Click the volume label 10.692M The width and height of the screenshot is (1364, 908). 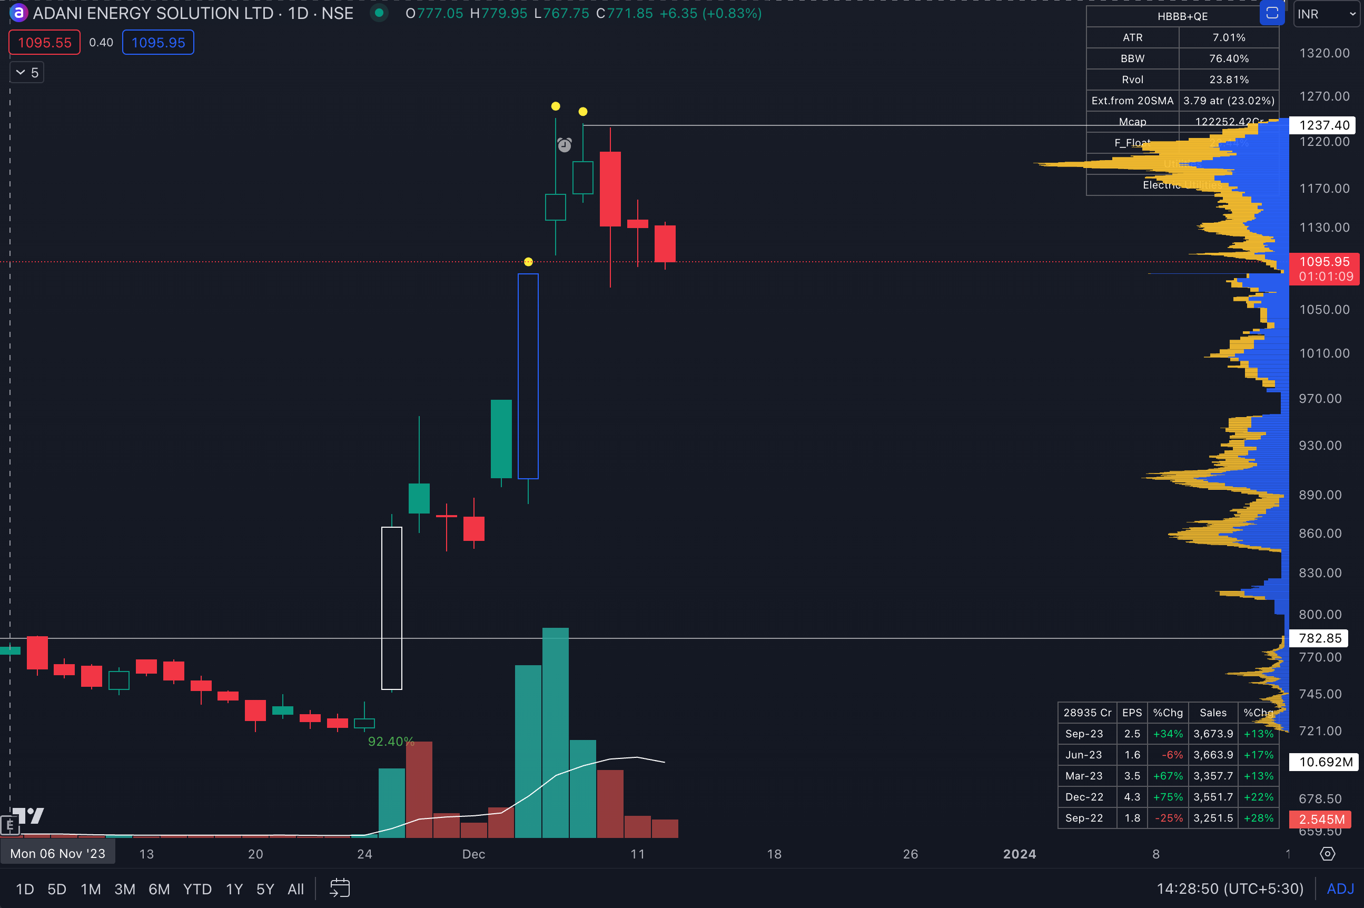coord(1324,762)
